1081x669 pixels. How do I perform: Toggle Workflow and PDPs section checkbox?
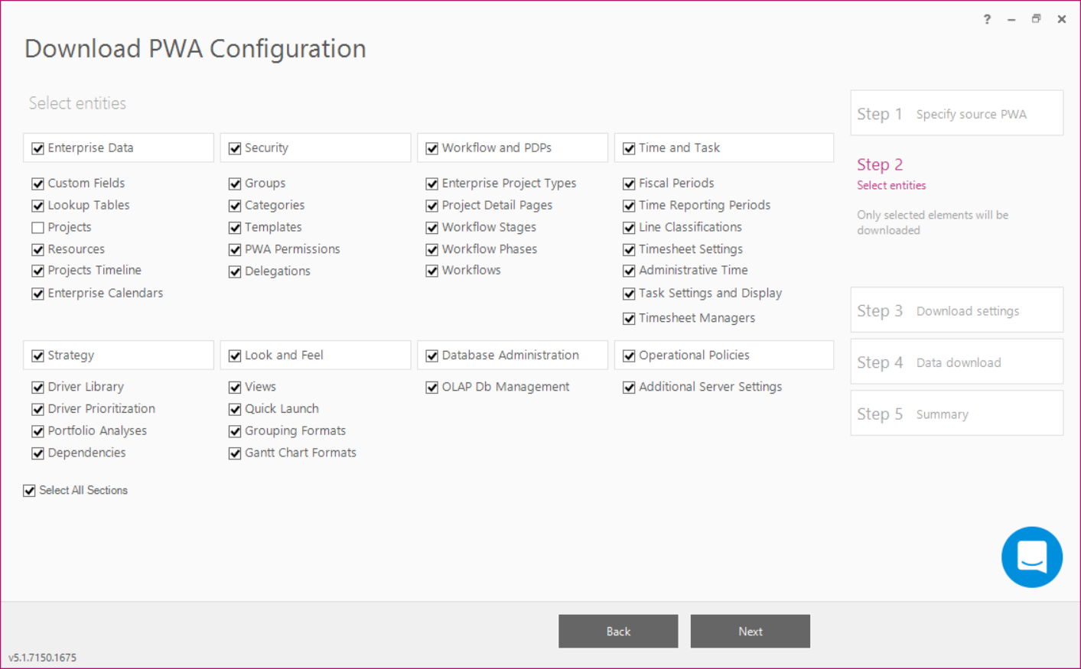432,148
